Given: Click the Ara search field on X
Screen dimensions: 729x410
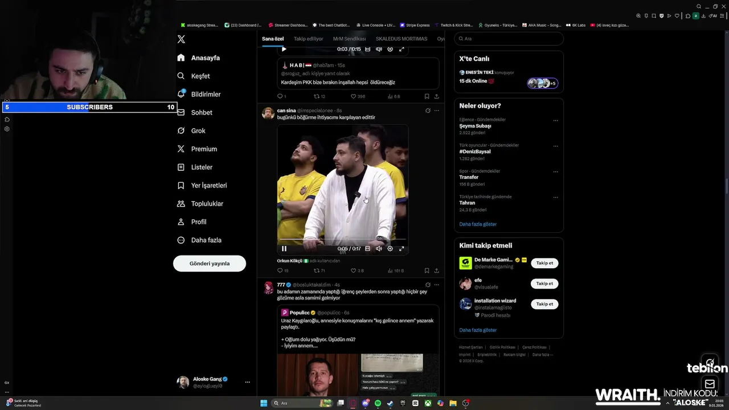Looking at the screenshot, I should coord(509,39).
